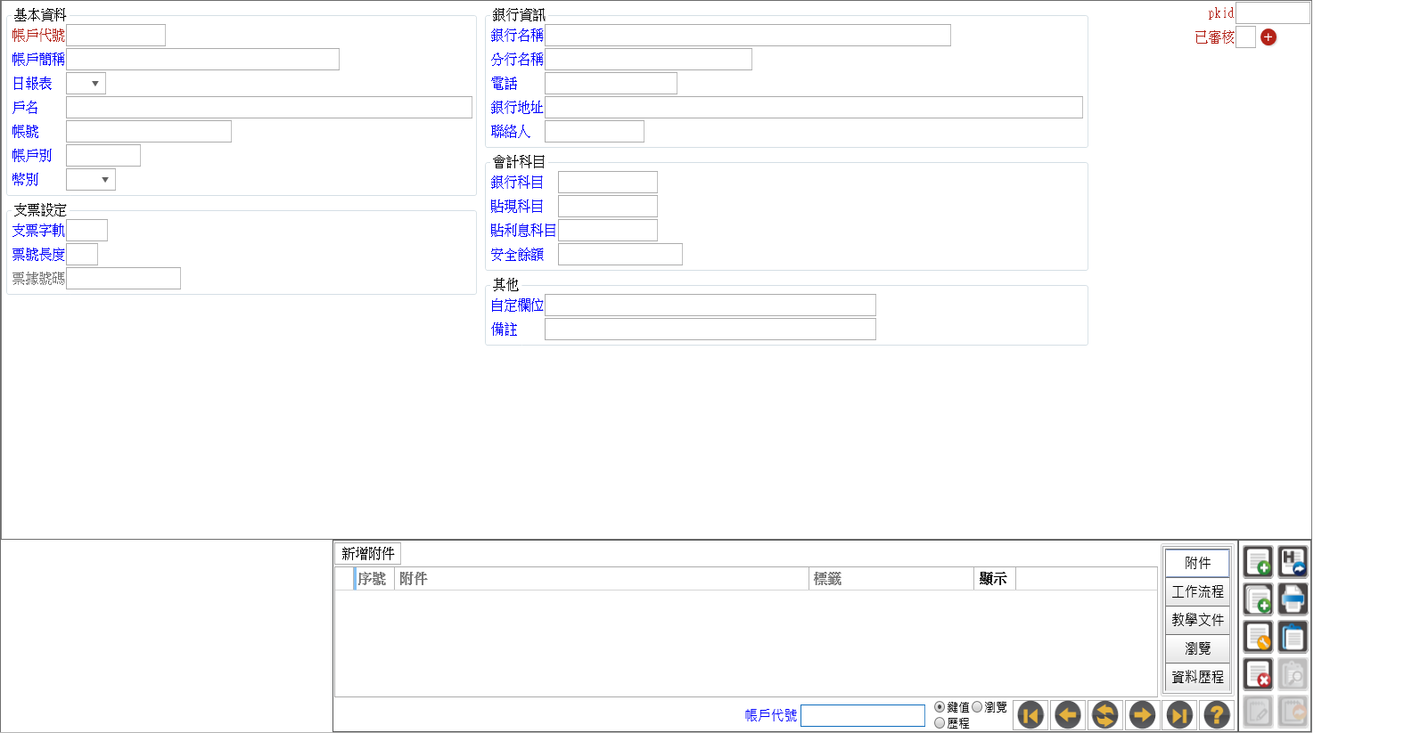Click the 帳戶代號 field in 基本資料
This screenshot has width=1412, height=733.
(x=116, y=36)
